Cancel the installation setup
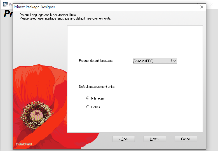The image size is (218, 151). 186,139
